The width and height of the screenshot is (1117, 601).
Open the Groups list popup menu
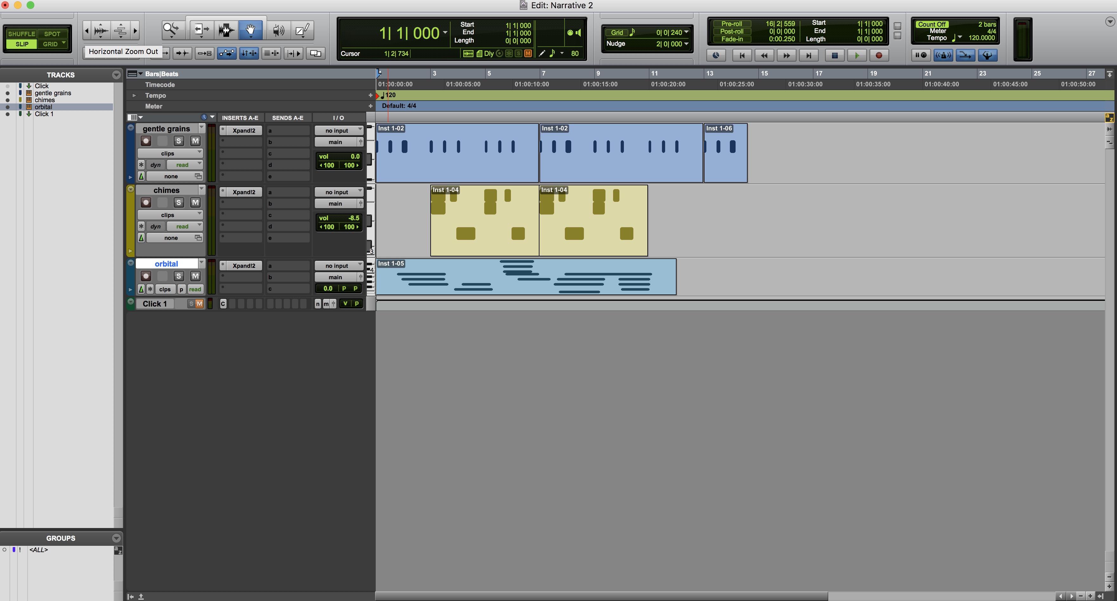116,538
